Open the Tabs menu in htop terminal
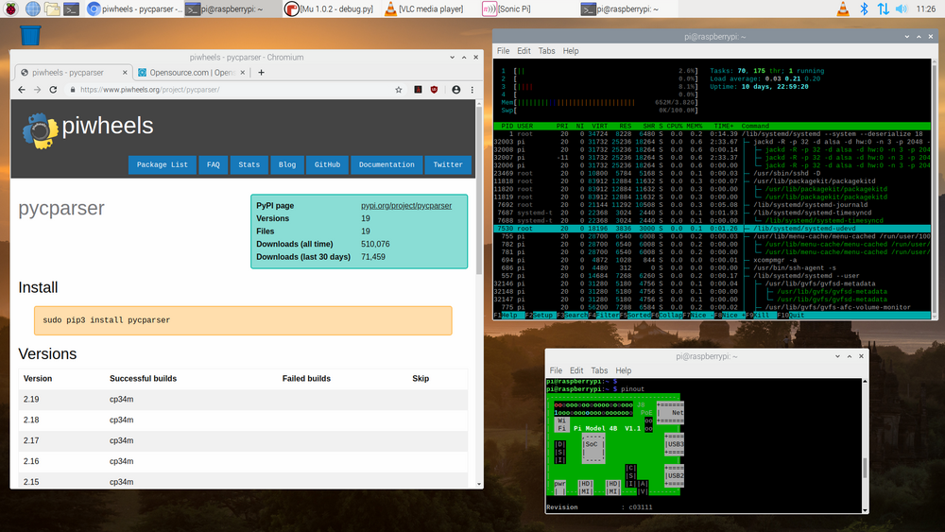945x532 pixels. 546,51
